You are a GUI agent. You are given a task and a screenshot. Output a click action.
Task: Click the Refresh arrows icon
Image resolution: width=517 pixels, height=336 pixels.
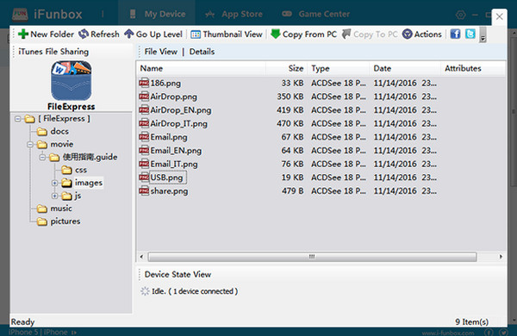pos(84,34)
